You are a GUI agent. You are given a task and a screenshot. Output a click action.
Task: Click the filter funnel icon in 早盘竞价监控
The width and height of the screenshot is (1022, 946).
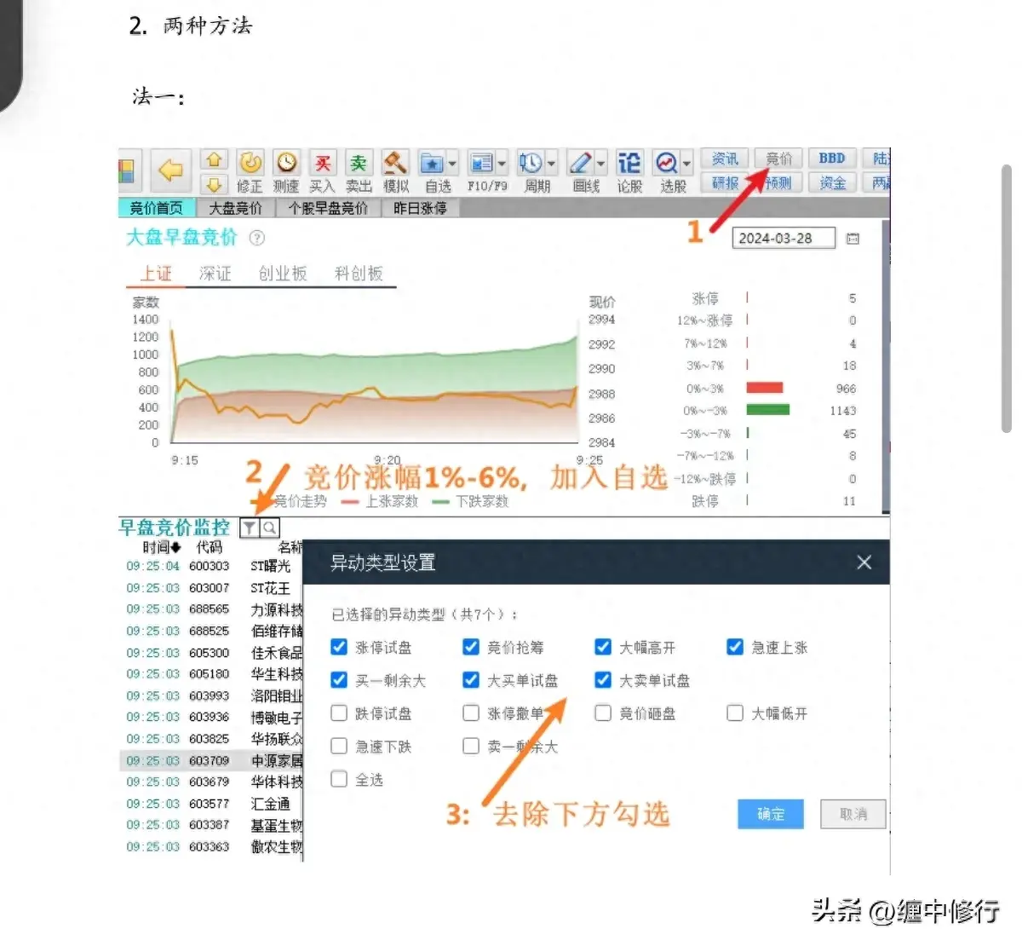pos(249,528)
